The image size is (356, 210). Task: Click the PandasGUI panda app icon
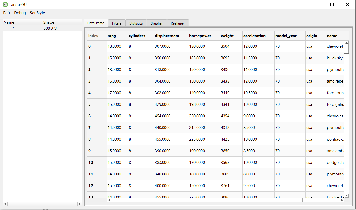5,4
